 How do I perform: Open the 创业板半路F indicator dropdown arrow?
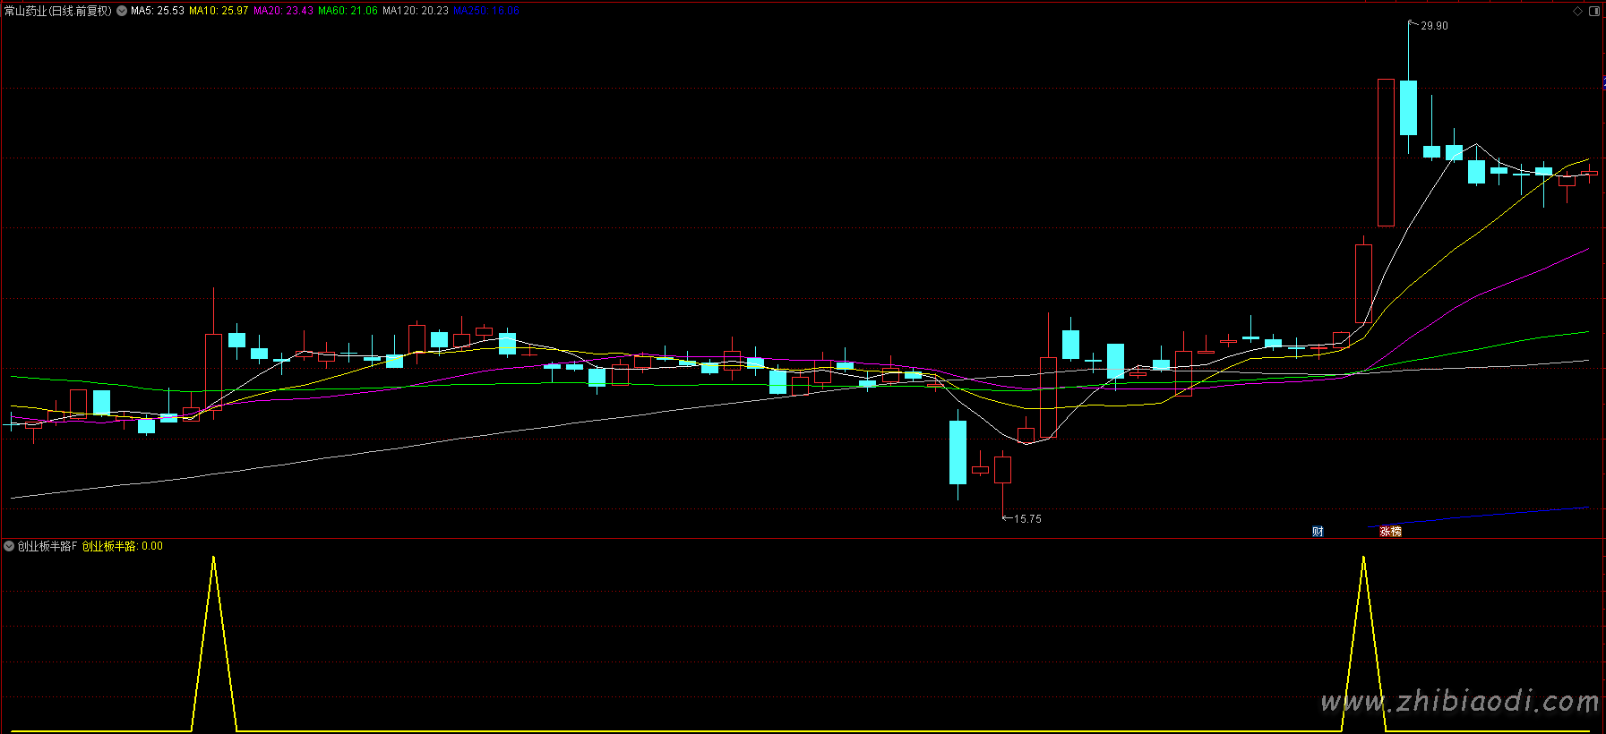[x=9, y=545]
